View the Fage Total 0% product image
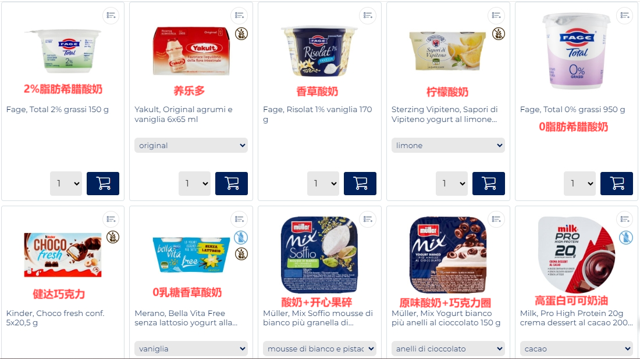The width and height of the screenshot is (640, 359). 577,51
